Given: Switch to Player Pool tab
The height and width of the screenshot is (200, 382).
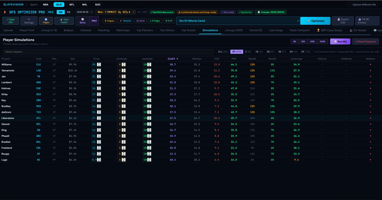Looking at the screenshot, I should click(x=27, y=30).
